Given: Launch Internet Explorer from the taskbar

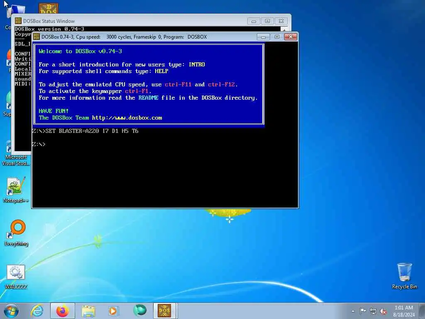Looking at the screenshot, I should [37, 311].
